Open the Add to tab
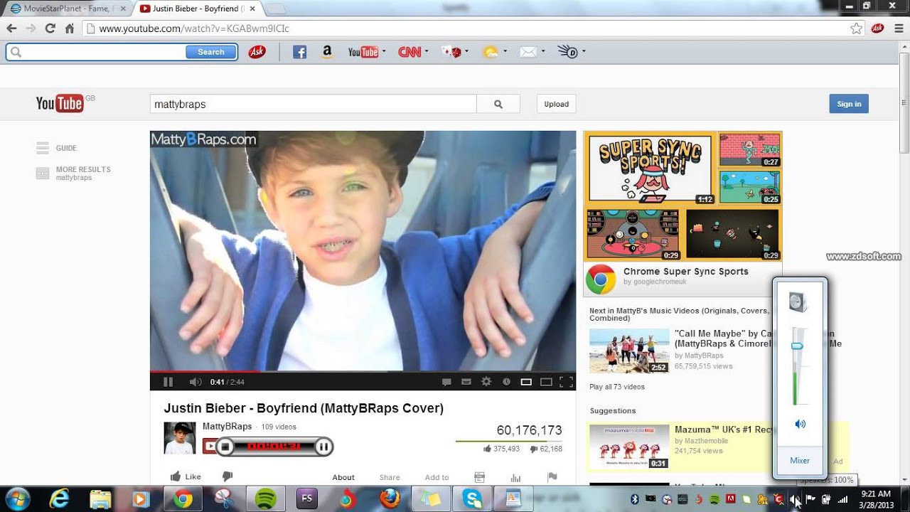 pos(437,477)
